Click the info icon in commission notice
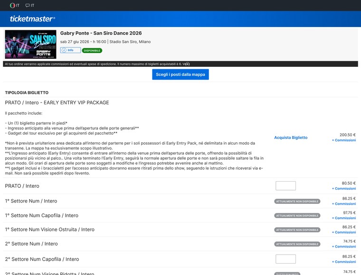 click(188, 64)
